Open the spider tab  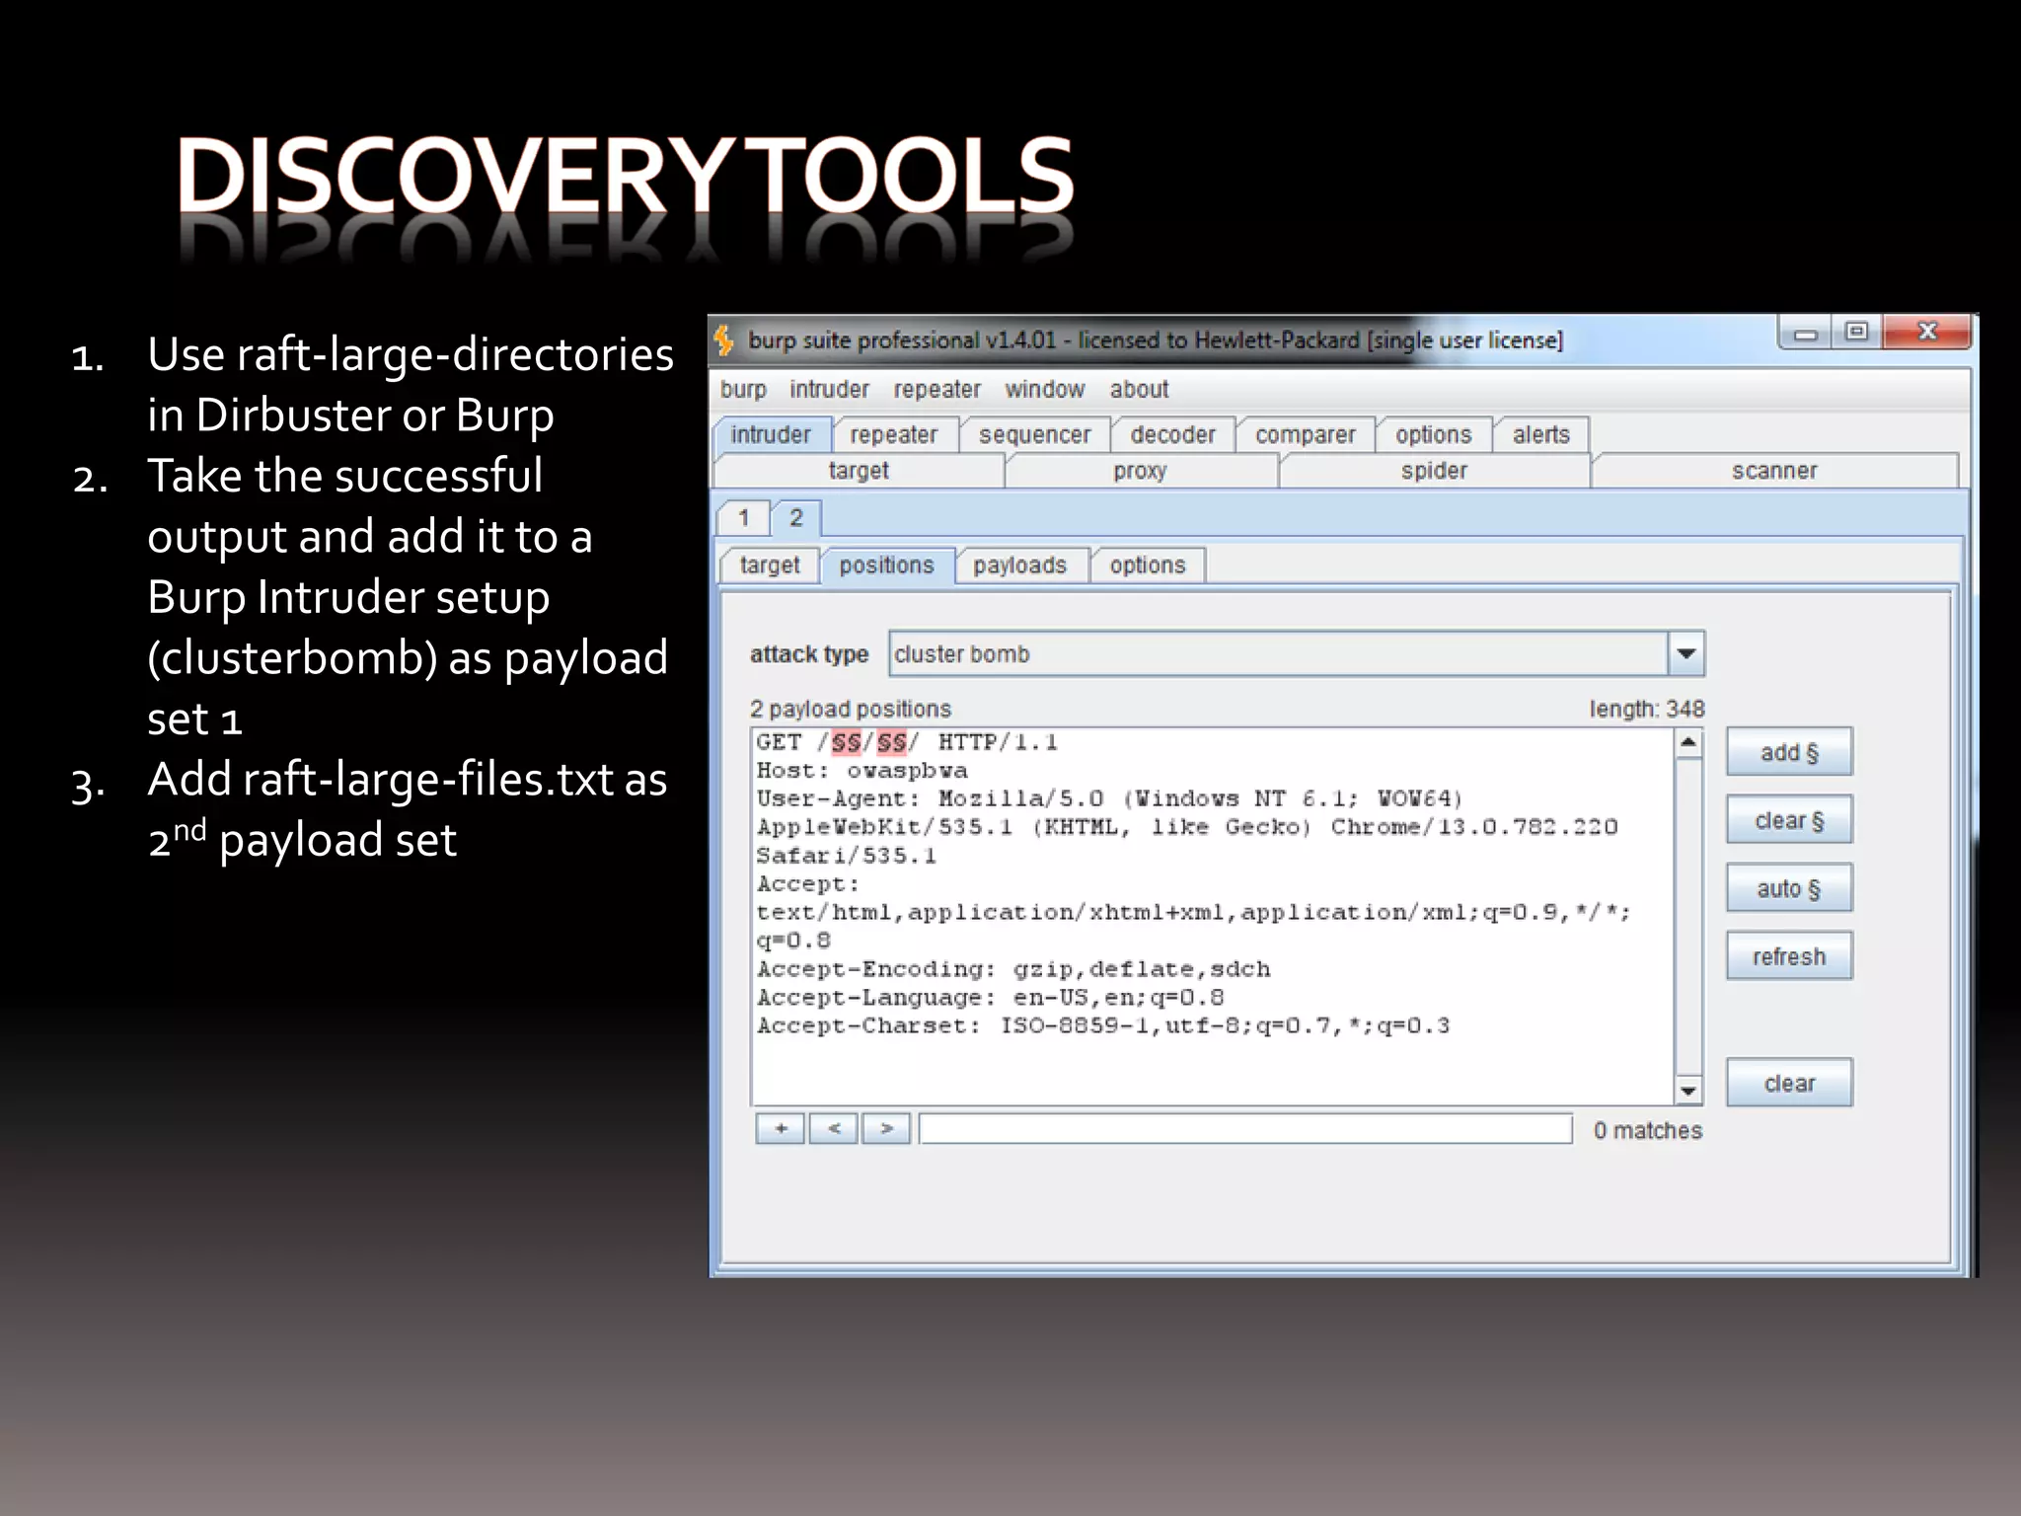pyautogui.click(x=1434, y=471)
